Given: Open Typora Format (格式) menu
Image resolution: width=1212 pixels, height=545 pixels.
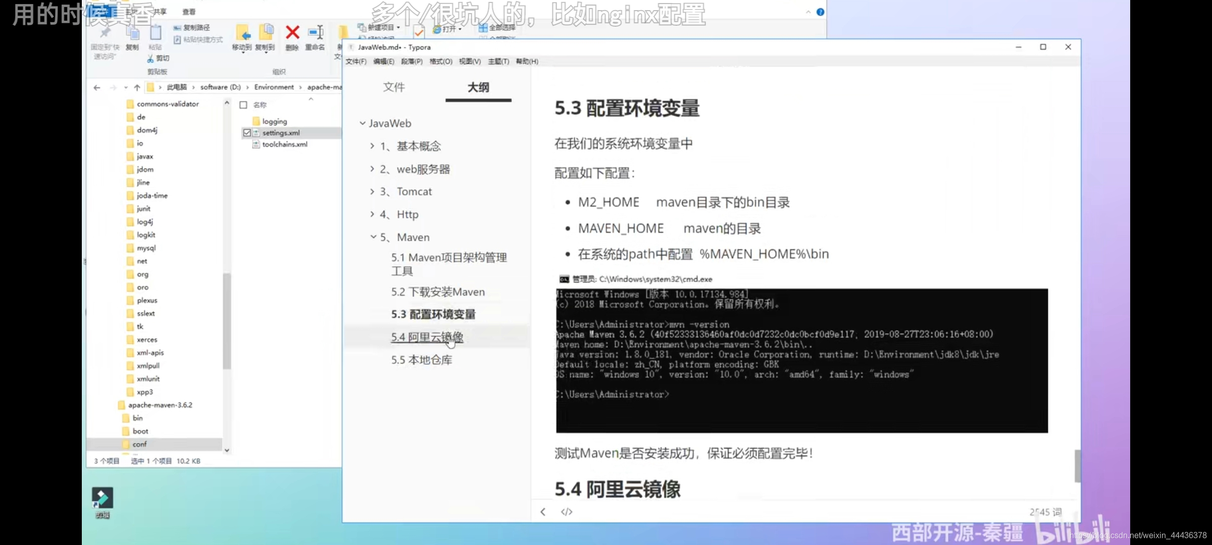Looking at the screenshot, I should 441,62.
